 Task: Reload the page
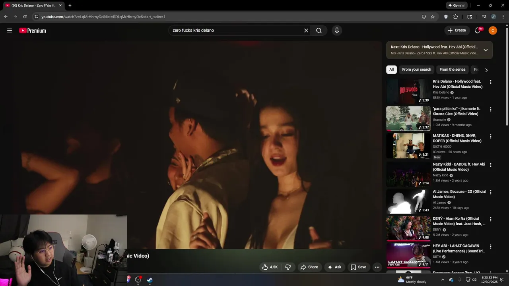[25, 17]
